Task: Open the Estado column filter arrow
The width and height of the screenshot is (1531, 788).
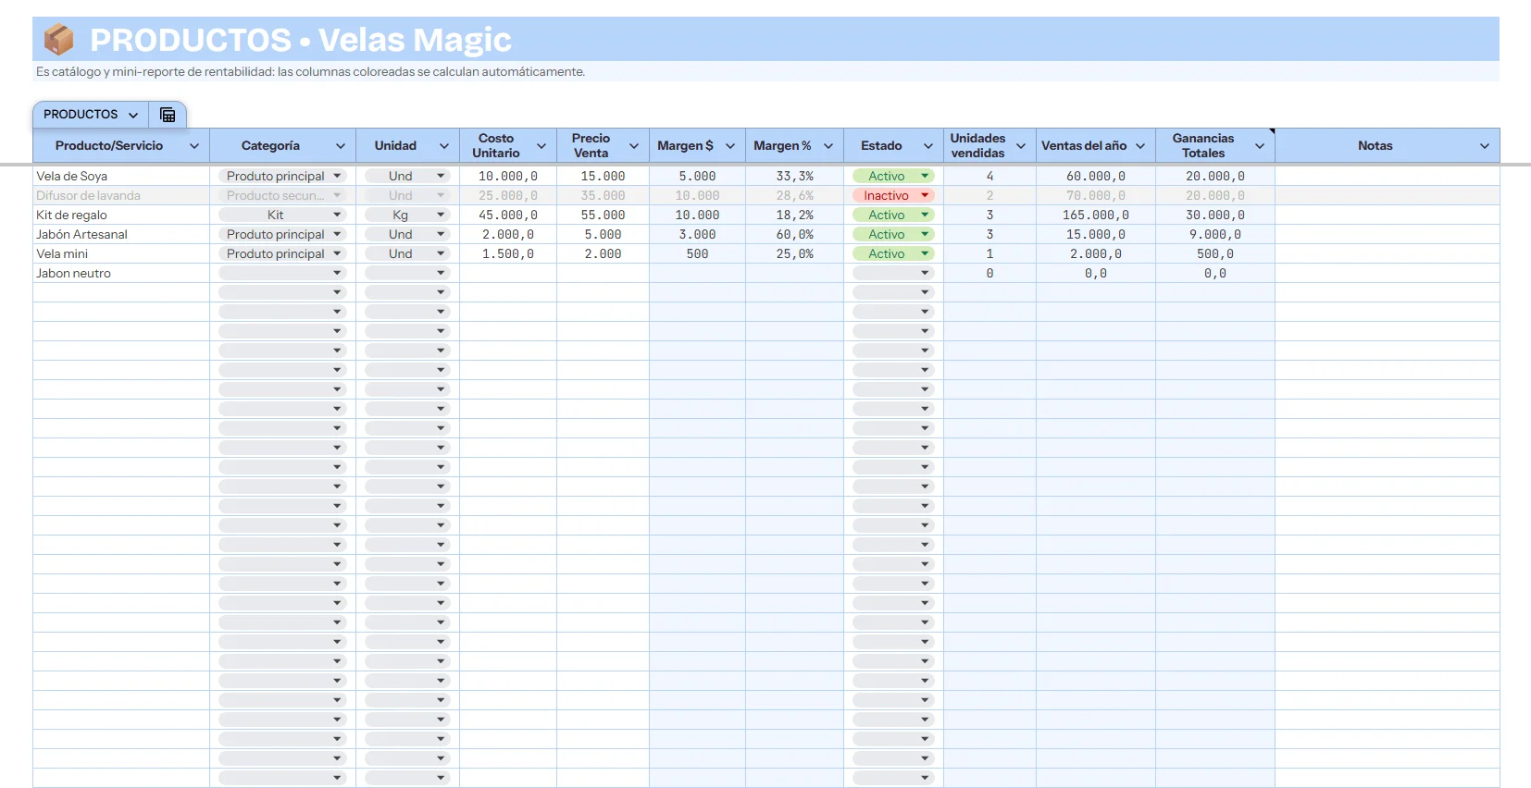Action: (928, 146)
